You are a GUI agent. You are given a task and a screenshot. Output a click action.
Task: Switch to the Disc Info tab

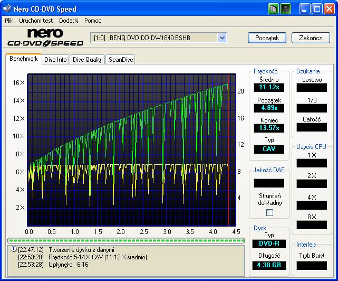coord(55,60)
